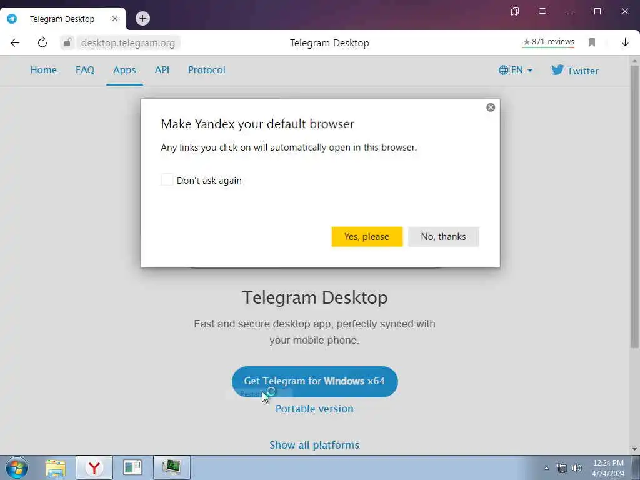Click the site security lock icon
The width and height of the screenshot is (640, 480).
coord(67,42)
